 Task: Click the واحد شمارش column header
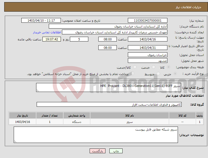coord(77,115)
